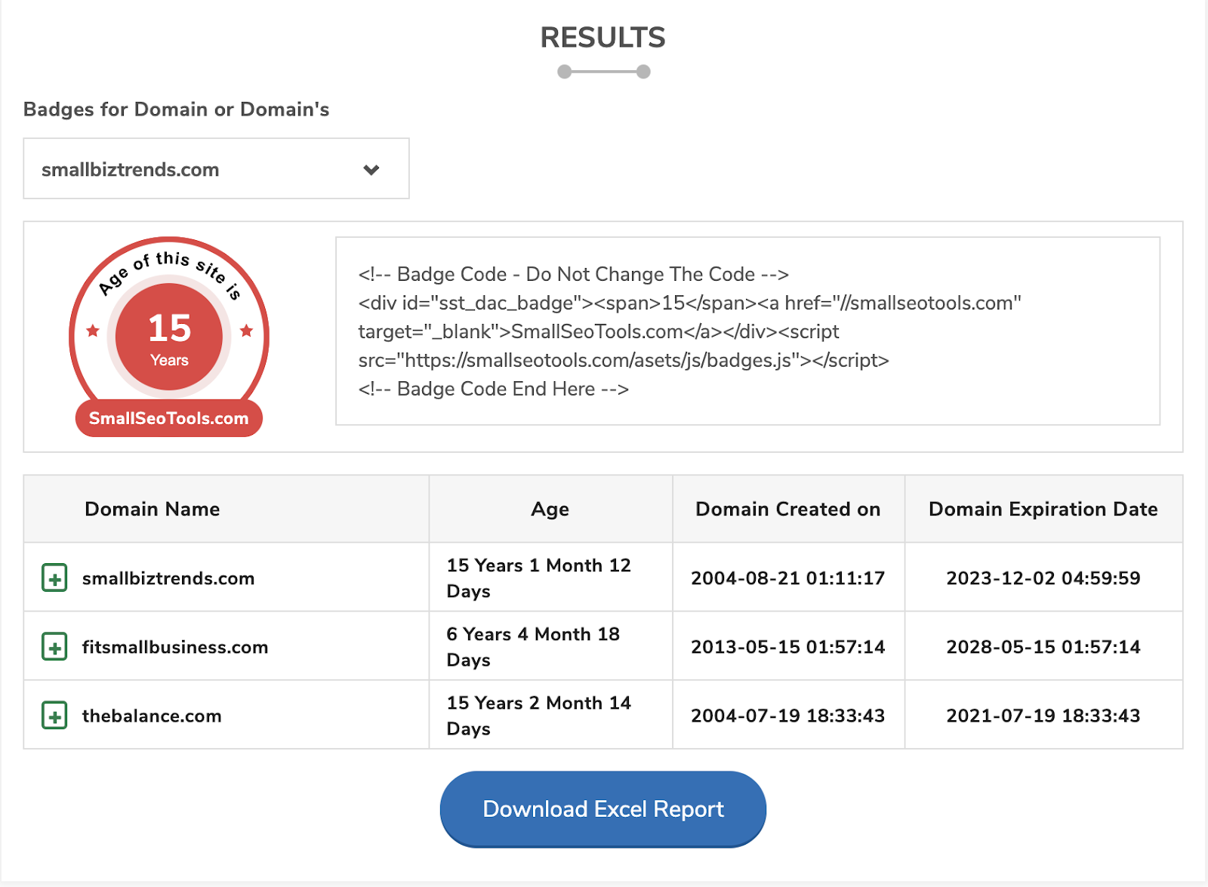Click creation date 2004-08-21 01:11:17

click(788, 578)
